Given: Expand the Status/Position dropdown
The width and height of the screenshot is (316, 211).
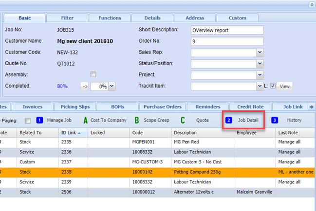Looking at the screenshot, I should click(260, 64).
